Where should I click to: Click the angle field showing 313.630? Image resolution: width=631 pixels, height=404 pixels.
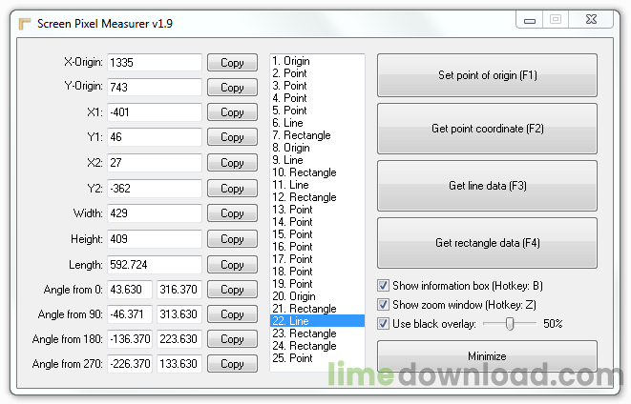click(179, 314)
